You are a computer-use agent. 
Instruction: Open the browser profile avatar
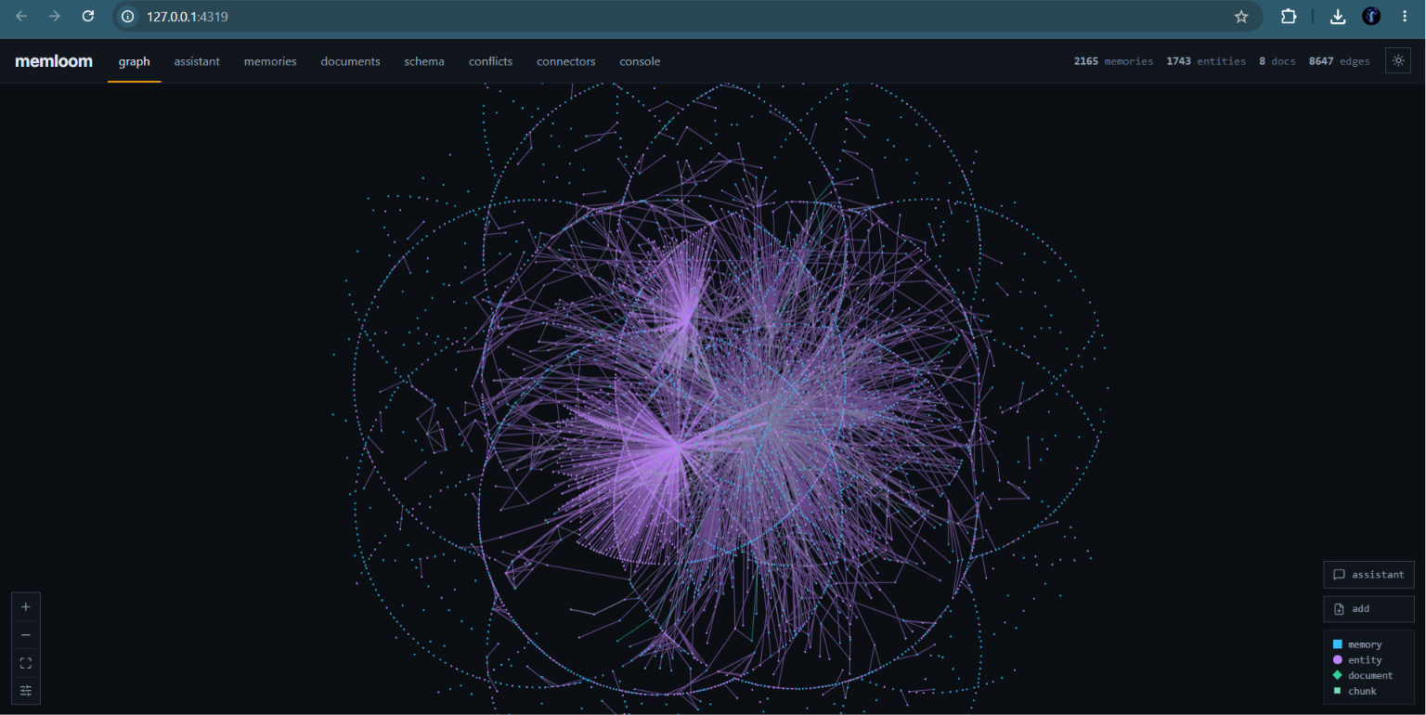pos(1371,16)
